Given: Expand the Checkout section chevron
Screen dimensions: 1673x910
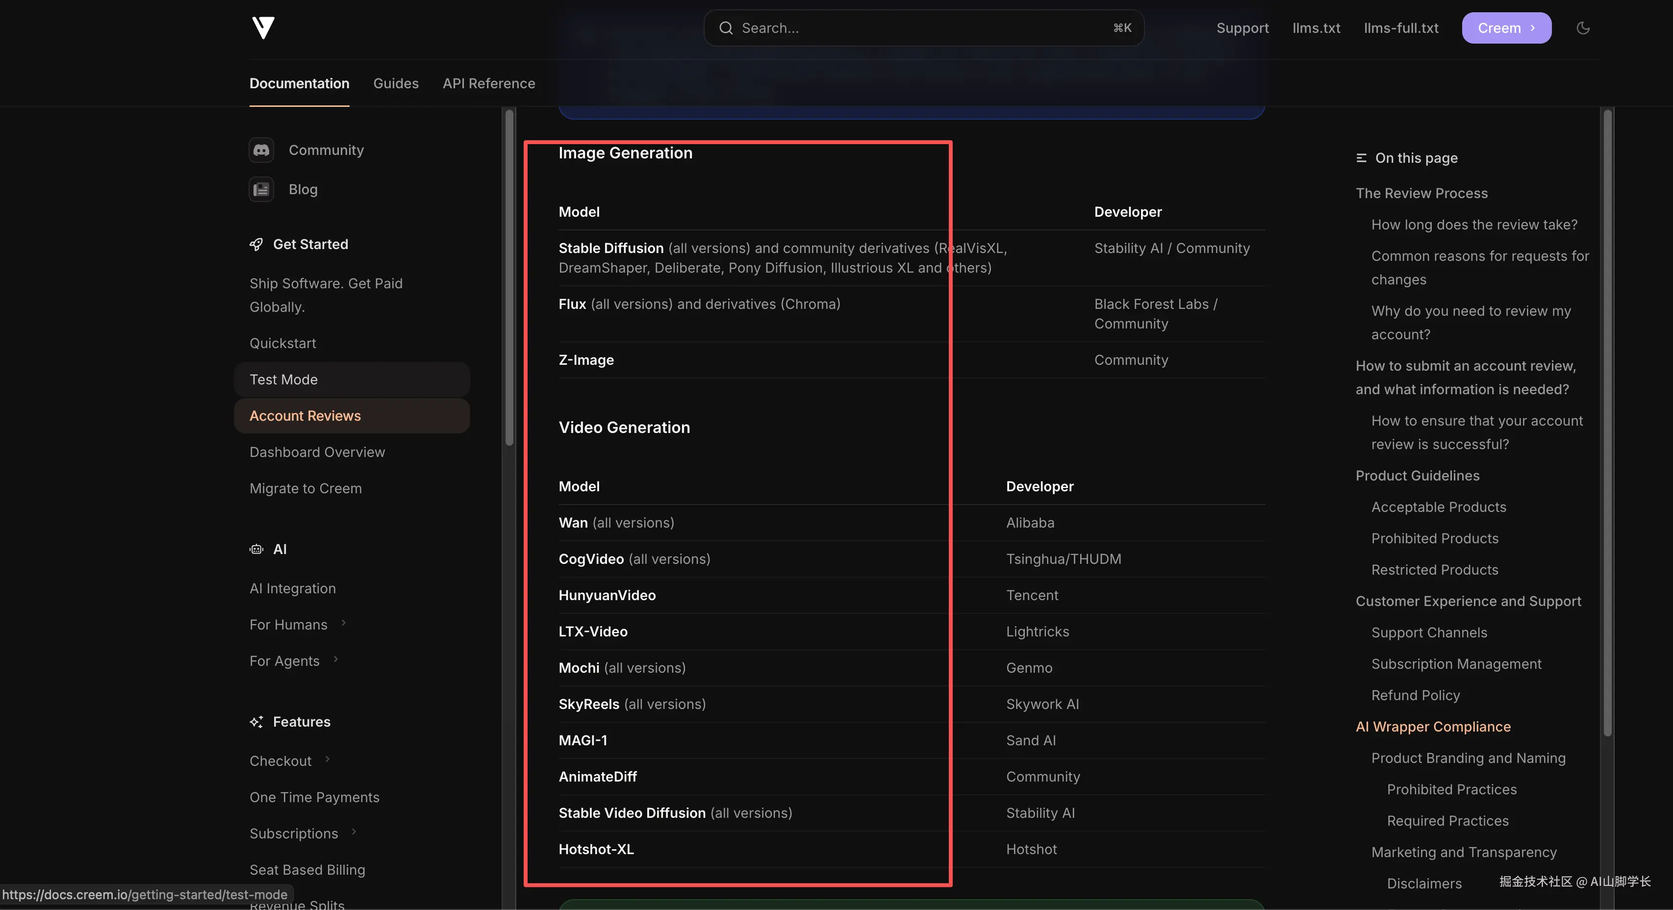Looking at the screenshot, I should [328, 759].
